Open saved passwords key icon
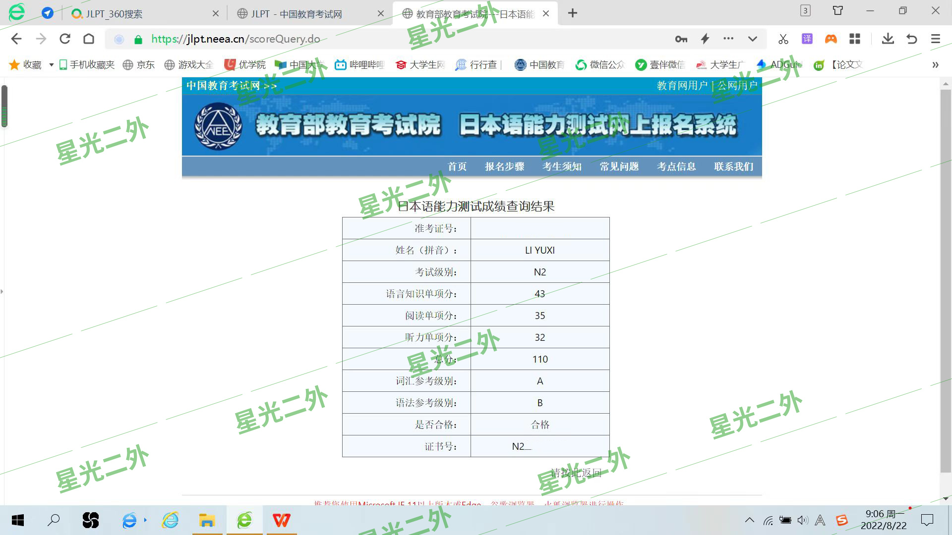Image resolution: width=952 pixels, height=535 pixels. [681, 39]
